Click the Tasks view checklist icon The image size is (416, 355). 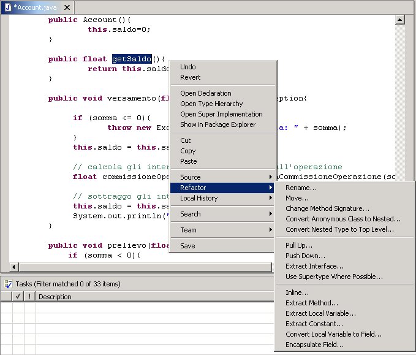click(8, 284)
